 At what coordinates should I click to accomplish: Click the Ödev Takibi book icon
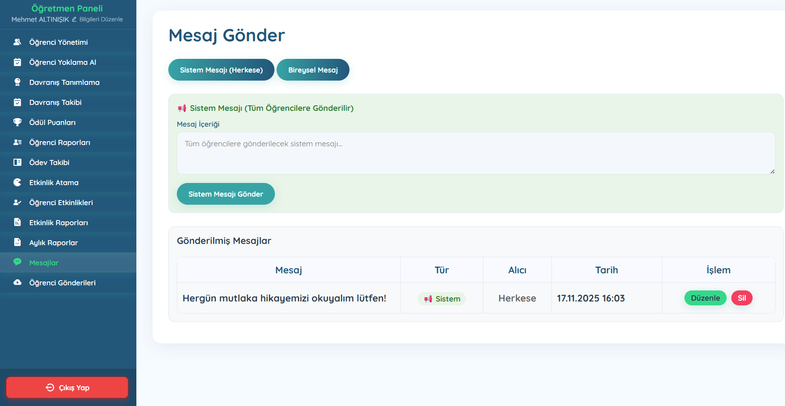pos(17,162)
